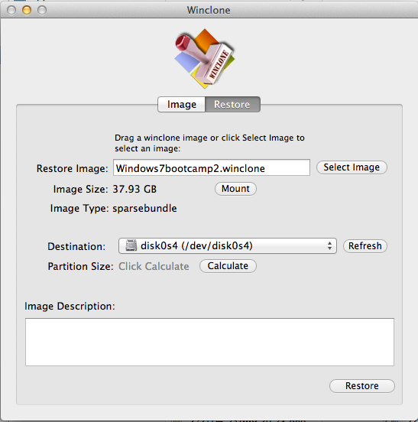Refresh the destination list
418x422 pixels.
(x=365, y=246)
